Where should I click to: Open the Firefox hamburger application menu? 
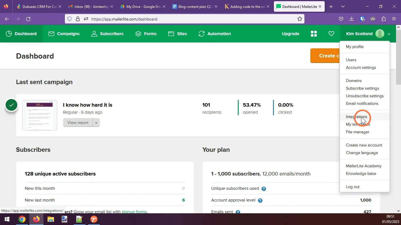(394, 19)
